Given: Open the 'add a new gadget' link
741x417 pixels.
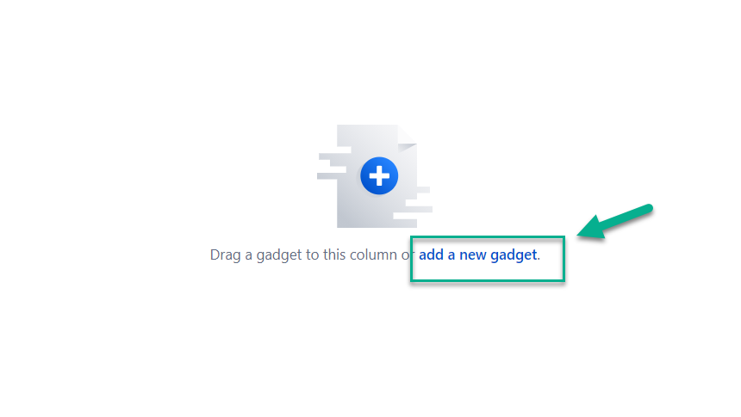Looking at the screenshot, I should click(x=478, y=255).
